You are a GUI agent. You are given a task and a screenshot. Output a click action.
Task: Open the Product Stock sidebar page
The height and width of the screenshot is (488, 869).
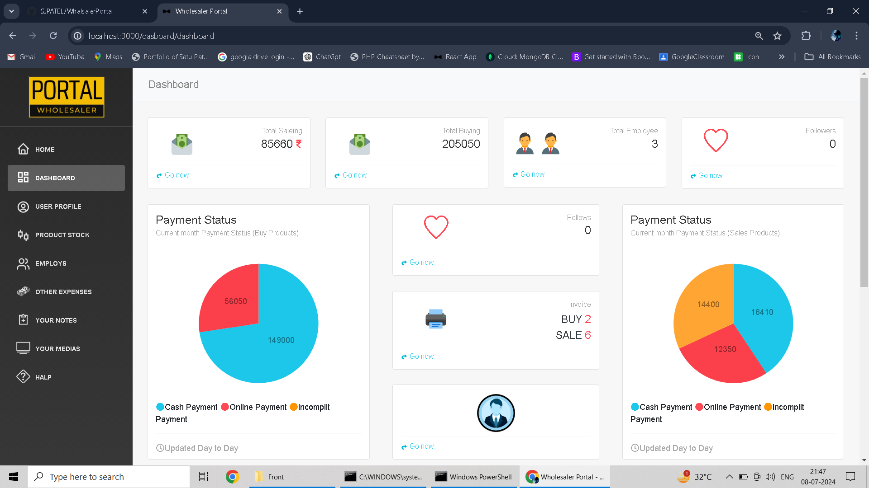tap(62, 235)
